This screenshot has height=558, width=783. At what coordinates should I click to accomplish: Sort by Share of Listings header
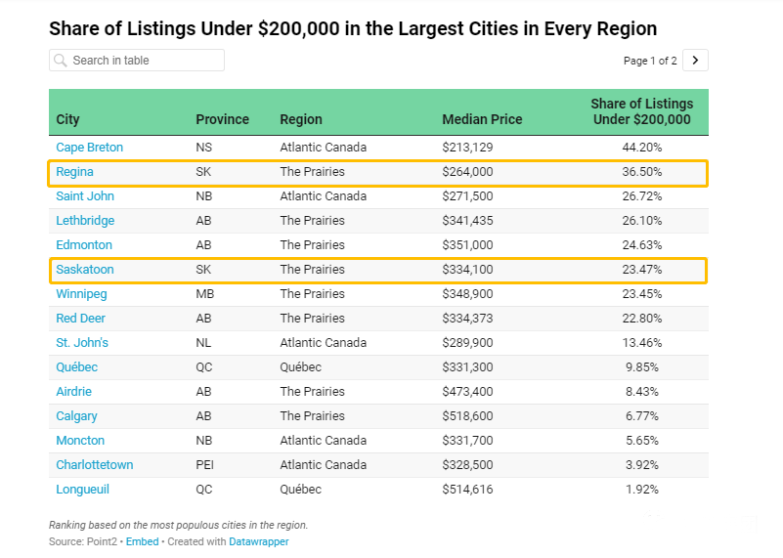[641, 111]
